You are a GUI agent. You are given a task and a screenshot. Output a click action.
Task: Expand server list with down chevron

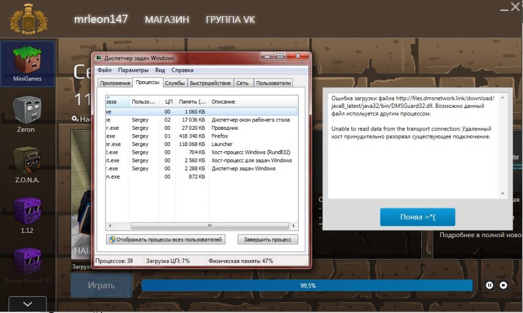tap(27, 304)
